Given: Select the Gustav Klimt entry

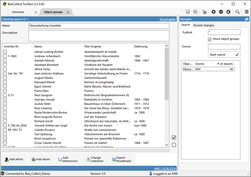Looking at the screenshot, I should pyautogui.click(x=42, y=104).
